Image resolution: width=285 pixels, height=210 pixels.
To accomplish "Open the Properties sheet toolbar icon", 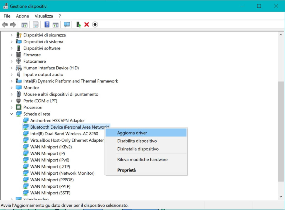I will [x=36, y=25].
